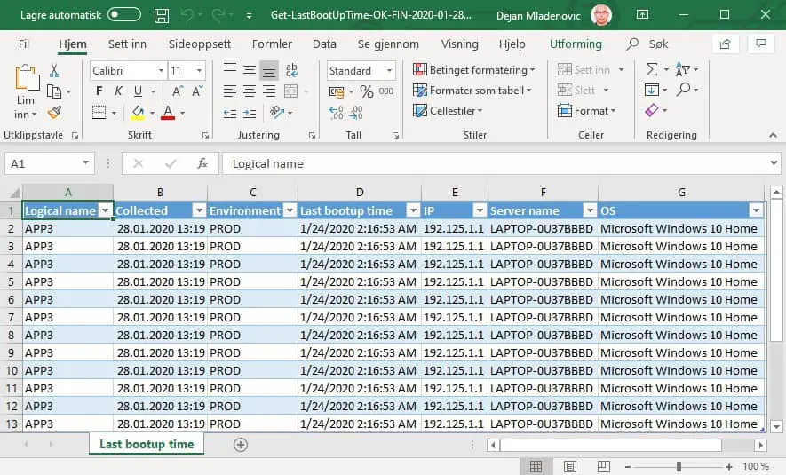Open Betinget formatering menu
The image size is (786, 475).
click(x=473, y=69)
